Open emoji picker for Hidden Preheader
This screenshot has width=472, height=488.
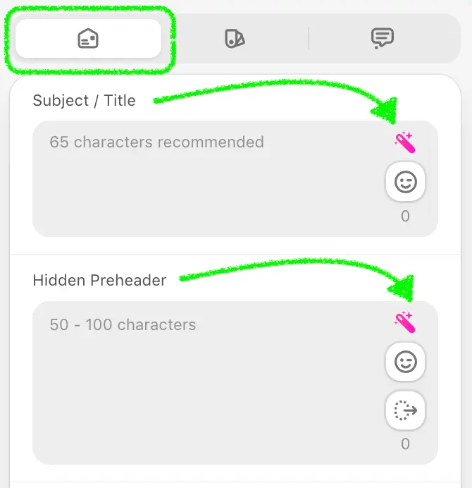406,362
